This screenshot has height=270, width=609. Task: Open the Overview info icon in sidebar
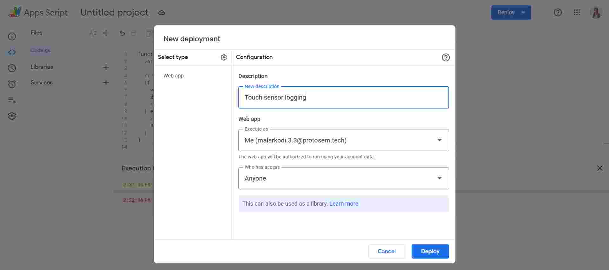[x=12, y=36]
